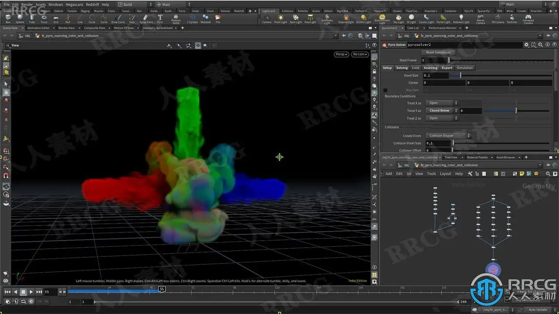559x314 pixels.
Task: Adjust the Collision Voxel Size slider
Action: click(x=501, y=143)
